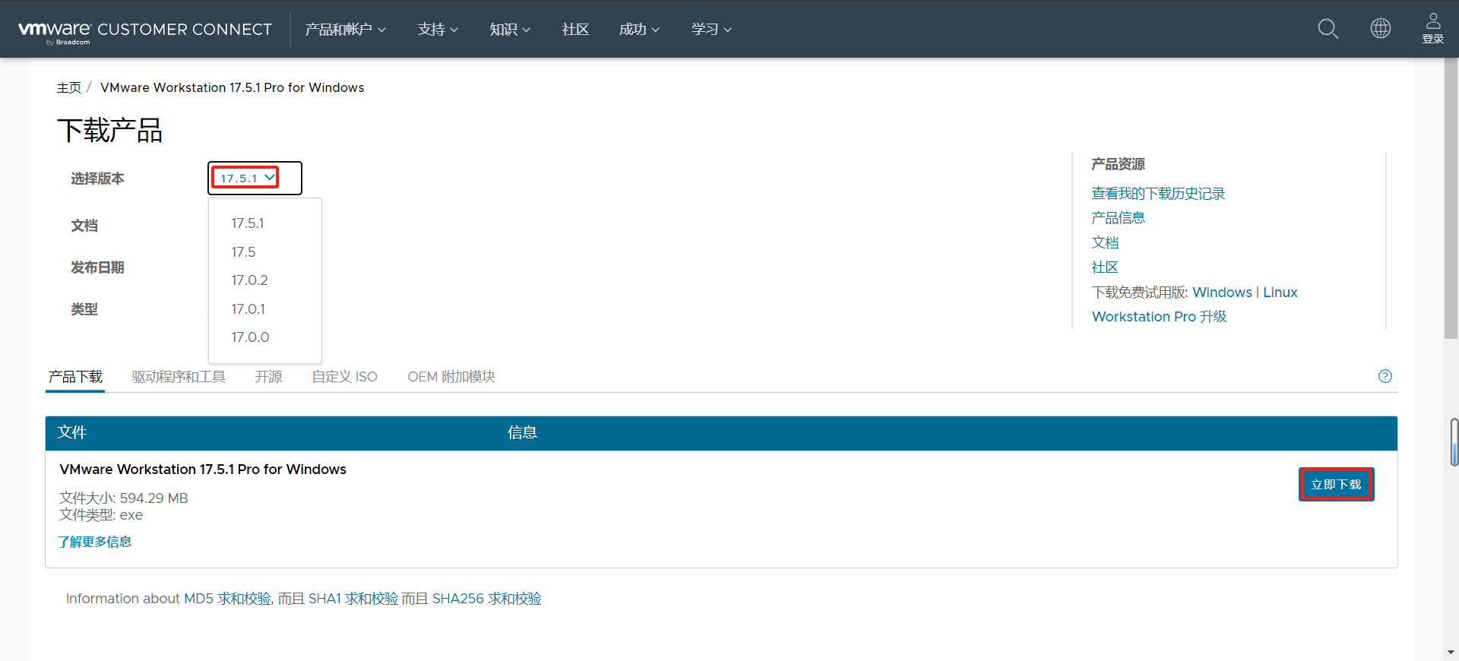Click the help question mark icon
The width and height of the screenshot is (1459, 661).
tap(1385, 376)
